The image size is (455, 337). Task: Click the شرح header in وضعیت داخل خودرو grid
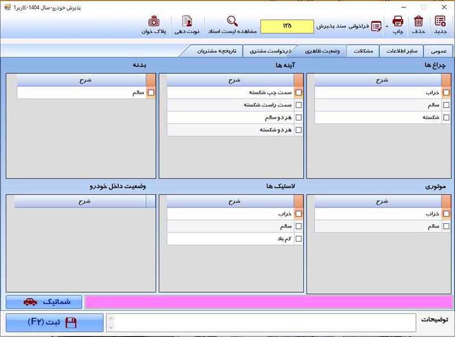click(x=80, y=201)
